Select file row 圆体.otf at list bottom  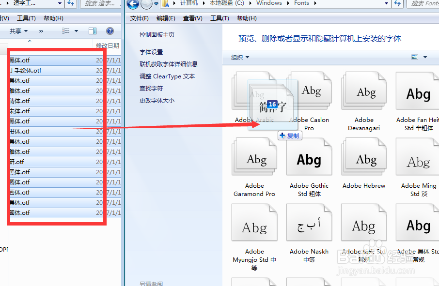[65, 213]
